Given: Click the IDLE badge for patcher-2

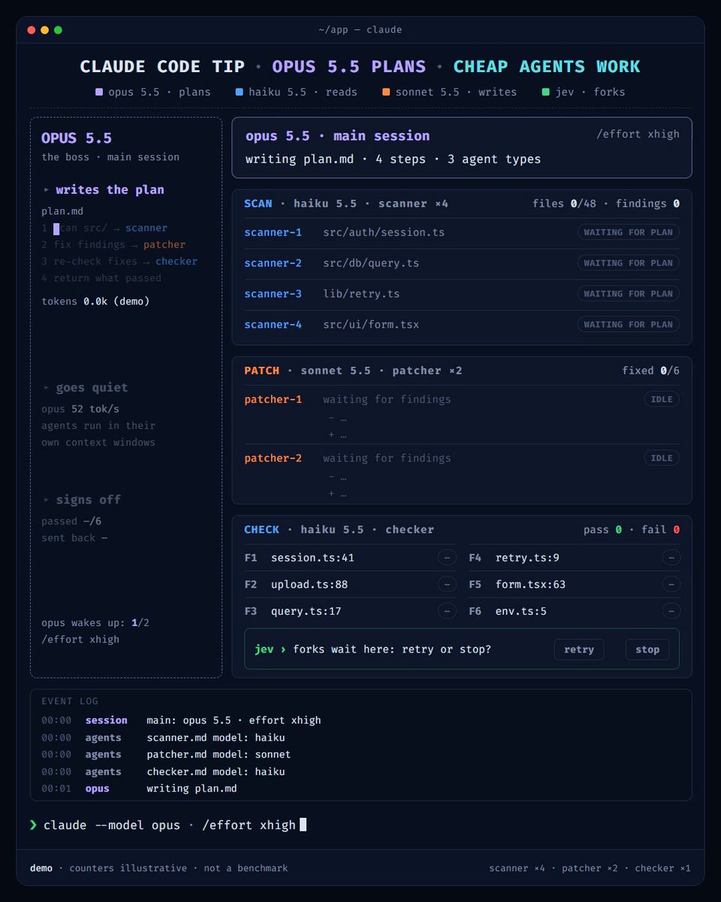Looking at the screenshot, I should pos(662,458).
